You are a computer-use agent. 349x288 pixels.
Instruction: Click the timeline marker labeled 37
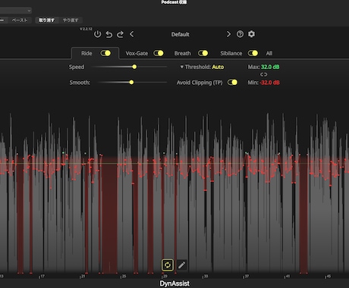click(247, 277)
